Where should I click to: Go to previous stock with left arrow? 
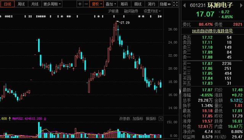coord(185,6)
